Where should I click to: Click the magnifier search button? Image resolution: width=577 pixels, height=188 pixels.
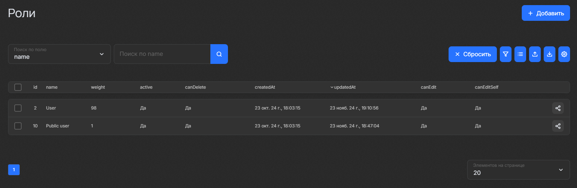(x=219, y=54)
